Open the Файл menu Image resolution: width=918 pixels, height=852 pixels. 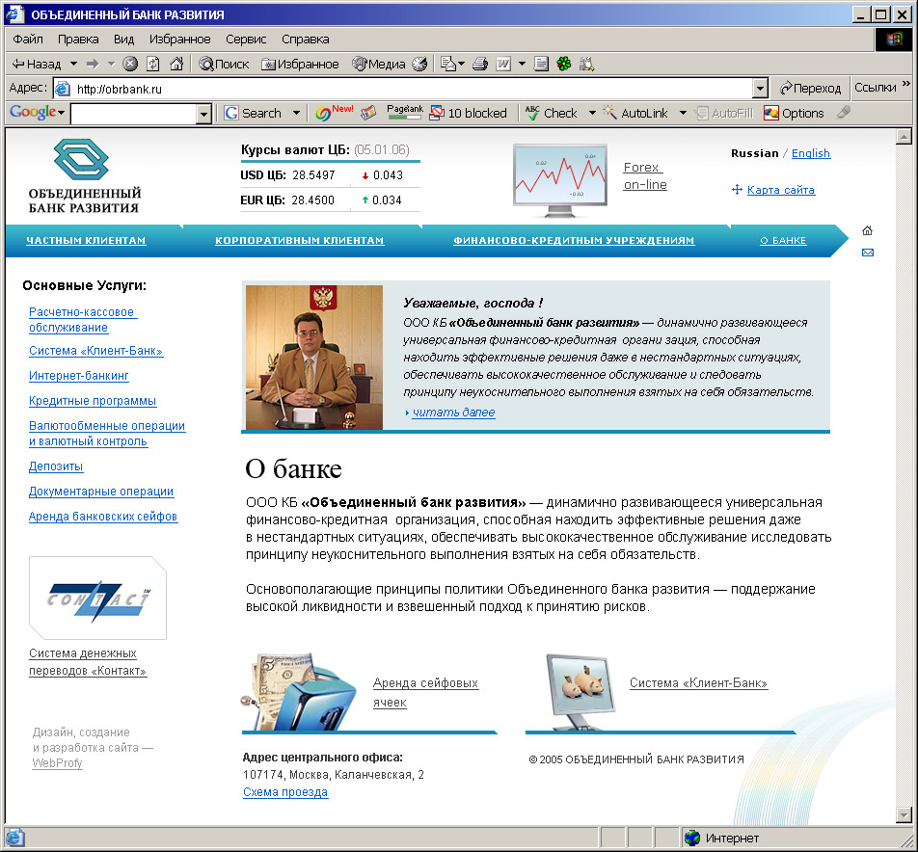click(x=28, y=40)
